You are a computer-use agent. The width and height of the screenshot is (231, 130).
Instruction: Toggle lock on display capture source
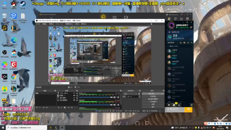(x=77, y=100)
